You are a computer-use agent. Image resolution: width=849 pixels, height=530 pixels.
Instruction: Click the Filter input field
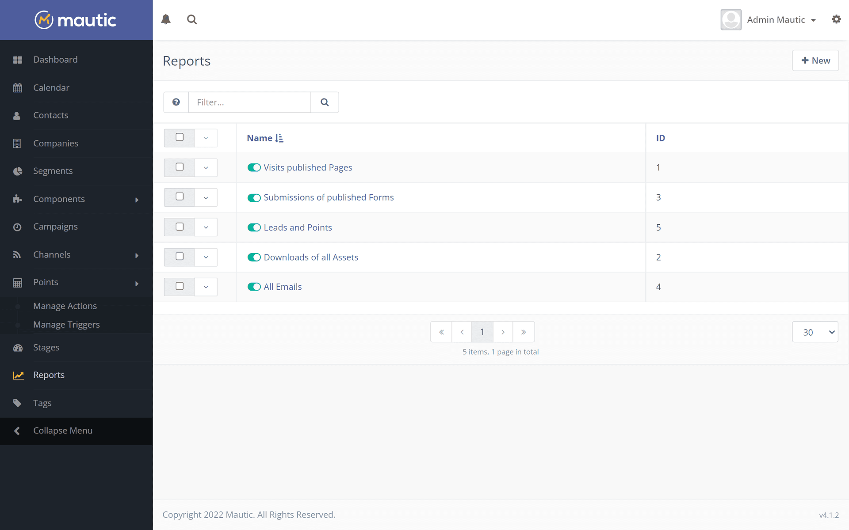point(250,102)
